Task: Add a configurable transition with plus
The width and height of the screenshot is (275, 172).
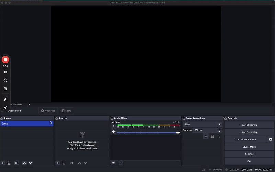Action: 206,136
